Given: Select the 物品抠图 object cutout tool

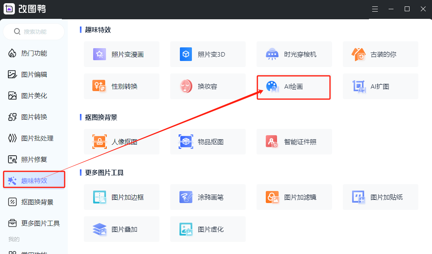Looking at the screenshot, I should point(208,142).
